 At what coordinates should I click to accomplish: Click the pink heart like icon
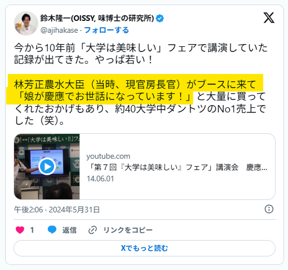tap(20, 230)
